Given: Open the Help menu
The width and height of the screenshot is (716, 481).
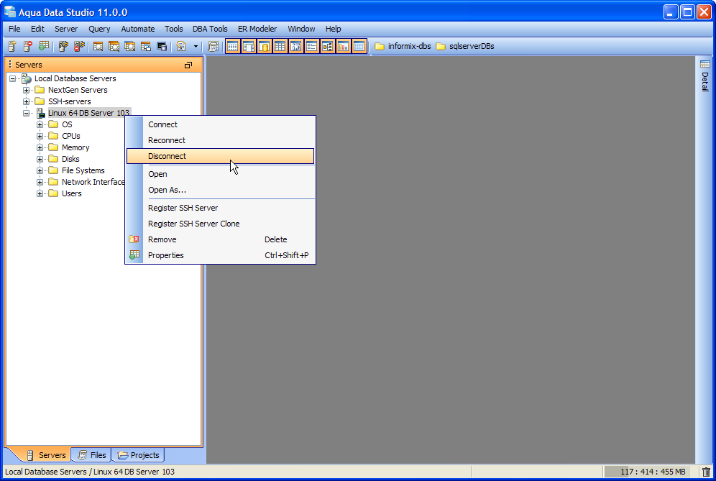Looking at the screenshot, I should click(x=333, y=29).
